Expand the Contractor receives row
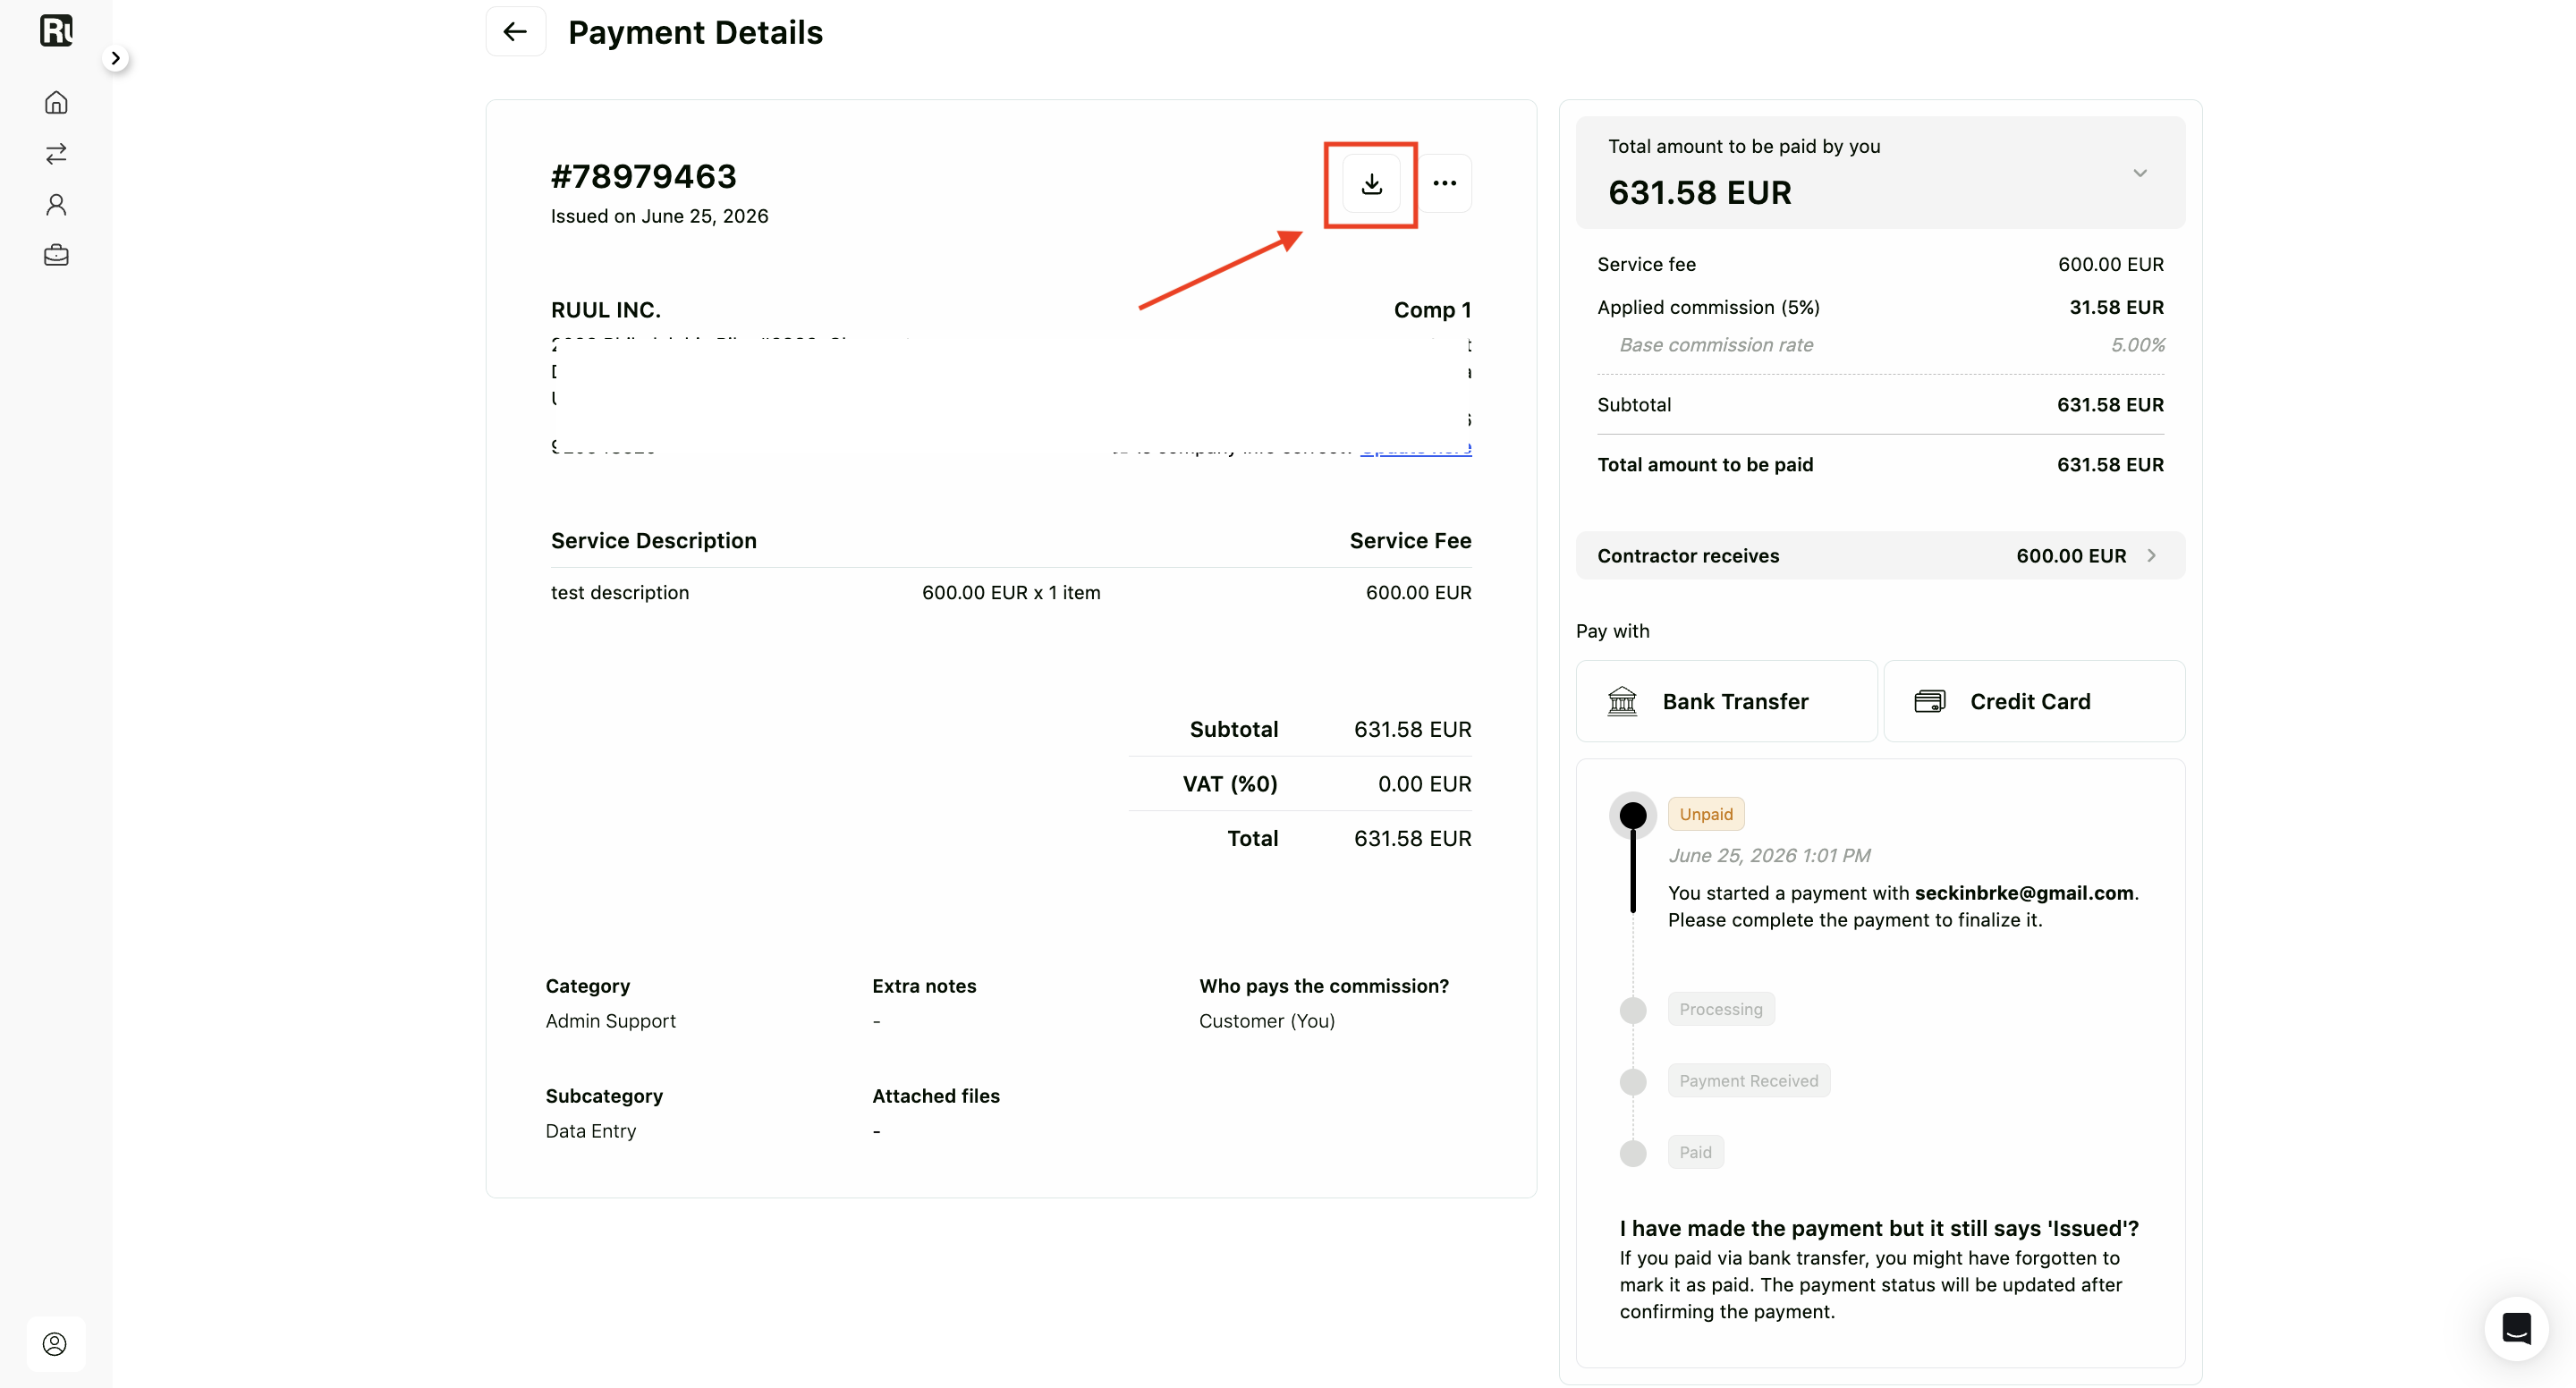Screen dimensions: 2576x1388 coord(1880,555)
